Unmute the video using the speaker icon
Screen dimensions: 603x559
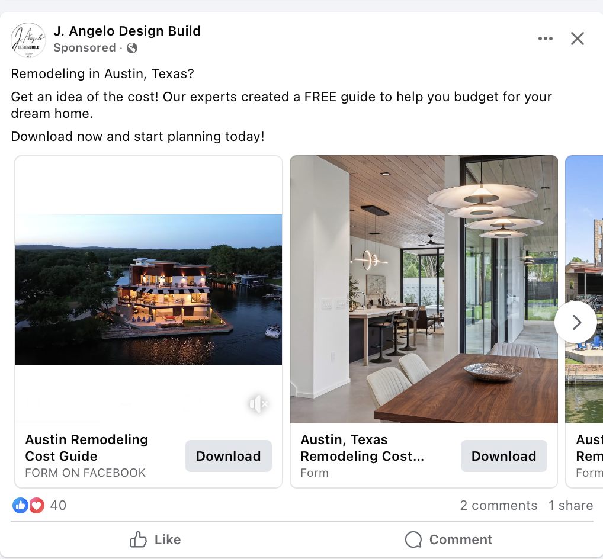coord(258,404)
